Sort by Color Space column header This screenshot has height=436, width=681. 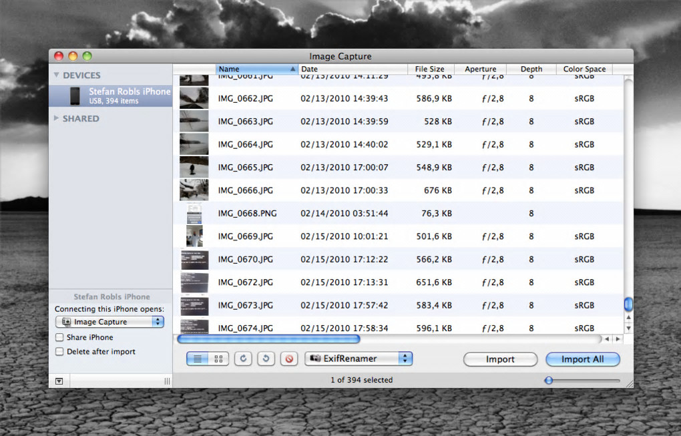tap(585, 69)
